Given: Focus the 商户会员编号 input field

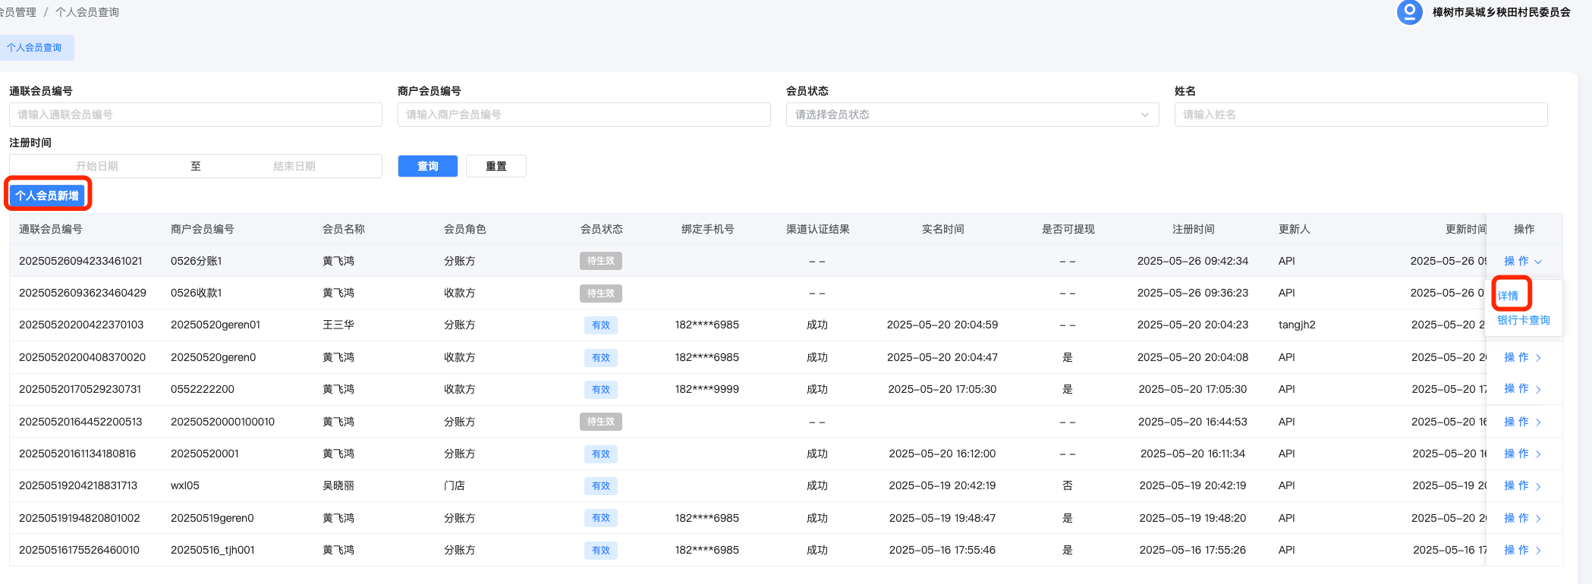Looking at the screenshot, I should pos(584,115).
